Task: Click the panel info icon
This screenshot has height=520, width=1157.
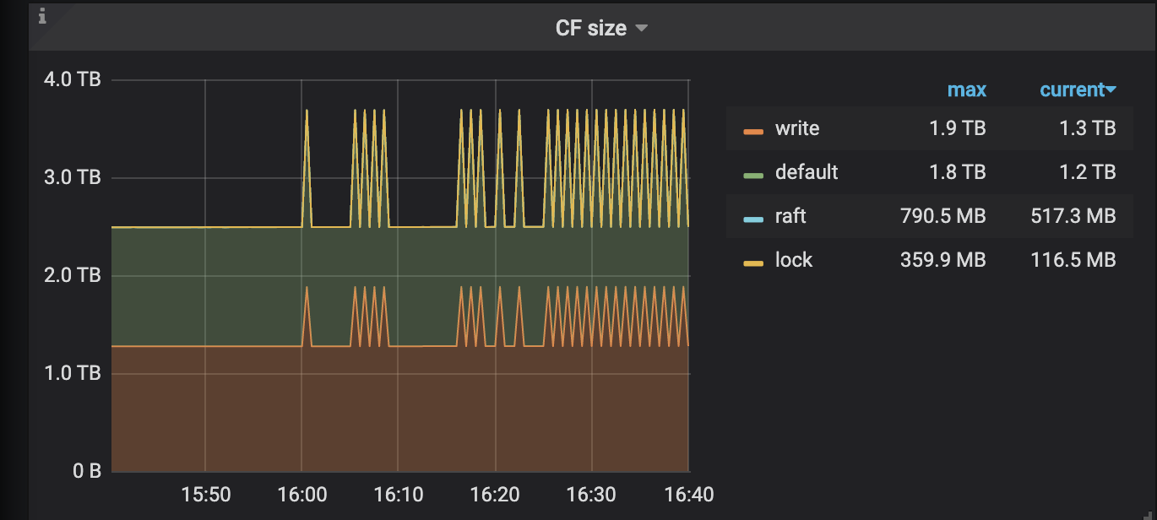Action: click(x=42, y=16)
